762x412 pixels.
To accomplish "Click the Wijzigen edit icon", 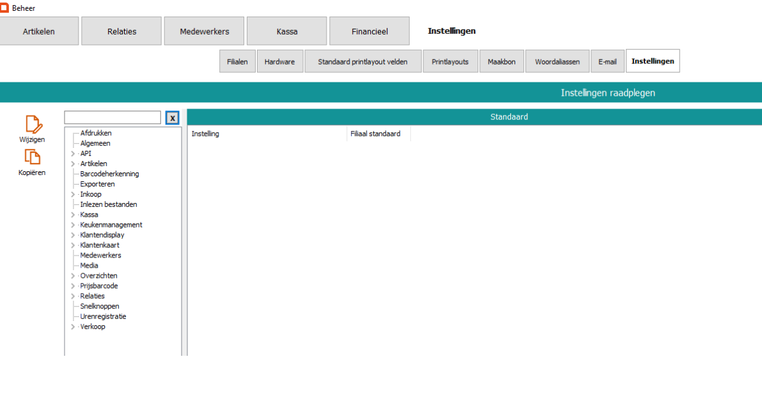I will 33,125.
